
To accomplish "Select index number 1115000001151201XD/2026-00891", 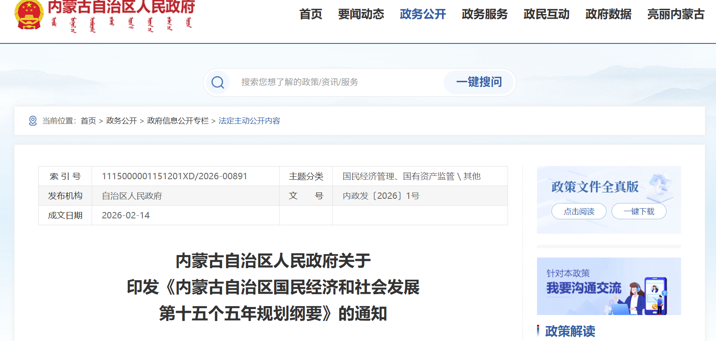I will (x=174, y=176).
